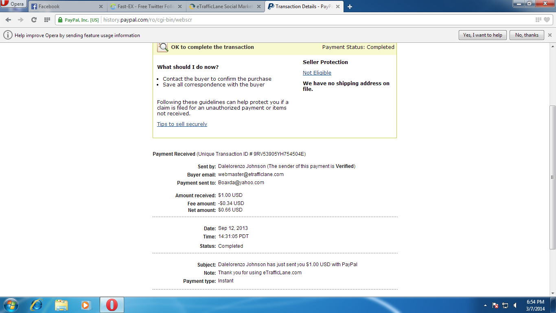Click the scrollbar down arrow

552,293
